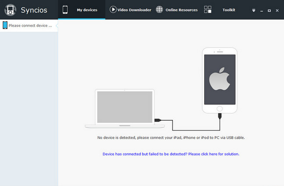Viewport: 284px width, 186px height.
Task: Click the laptop illustration
Action: pos(125,108)
